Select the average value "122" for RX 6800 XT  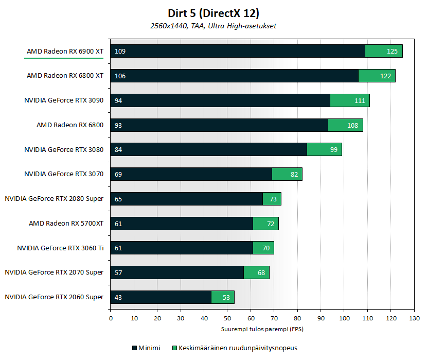click(x=386, y=76)
